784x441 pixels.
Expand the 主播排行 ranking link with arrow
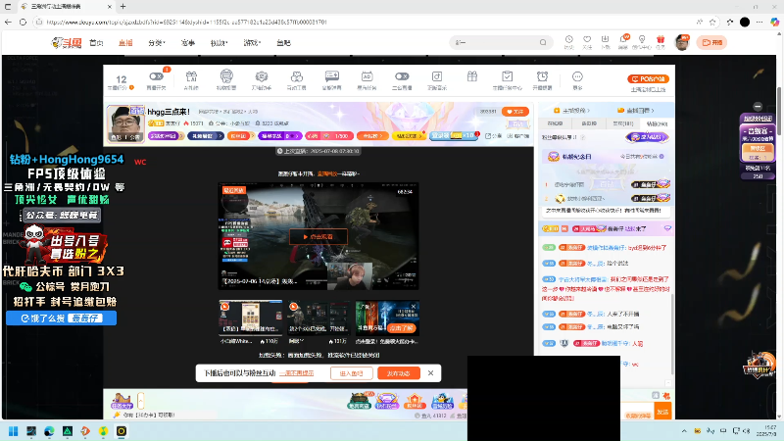pos(572,110)
